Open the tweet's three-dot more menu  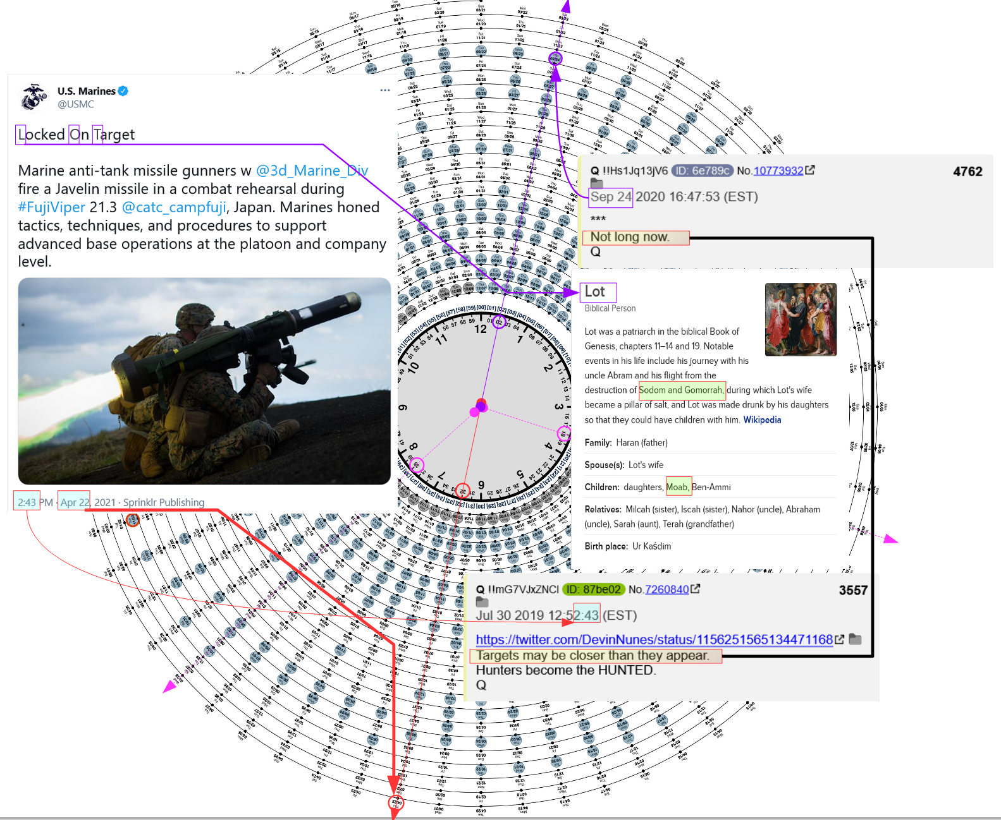pyautogui.click(x=385, y=90)
